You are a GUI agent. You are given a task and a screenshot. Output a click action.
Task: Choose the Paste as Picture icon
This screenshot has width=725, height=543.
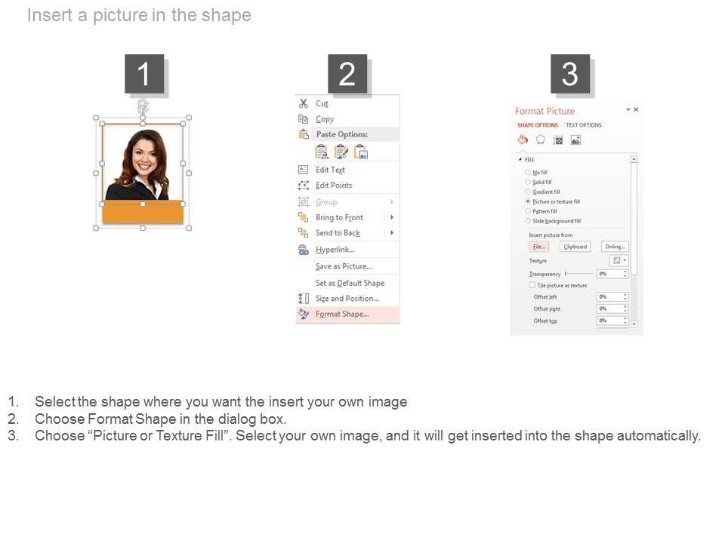(x=361, y=152)
